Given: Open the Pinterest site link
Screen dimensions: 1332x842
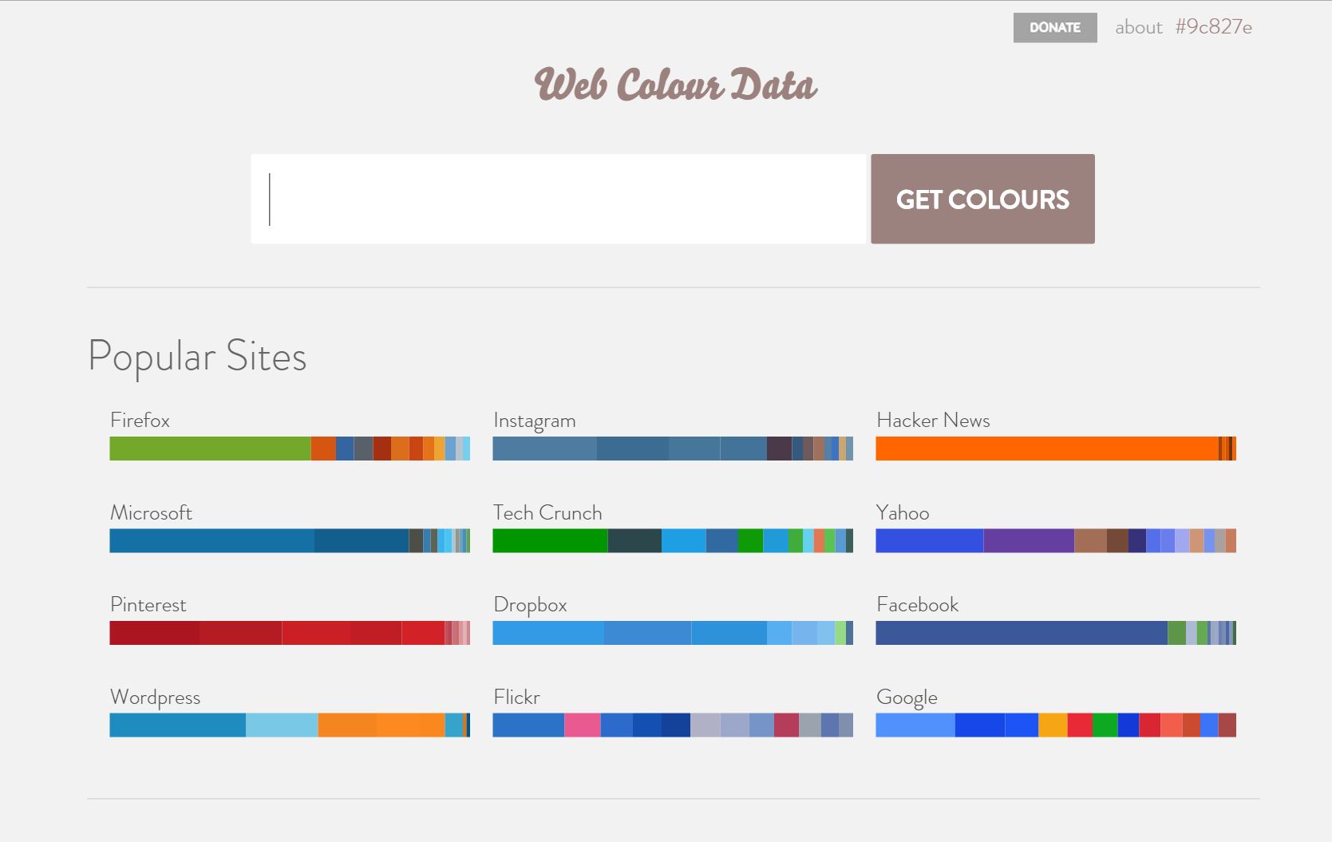Looking at the screenshot, I should (148, 604).
